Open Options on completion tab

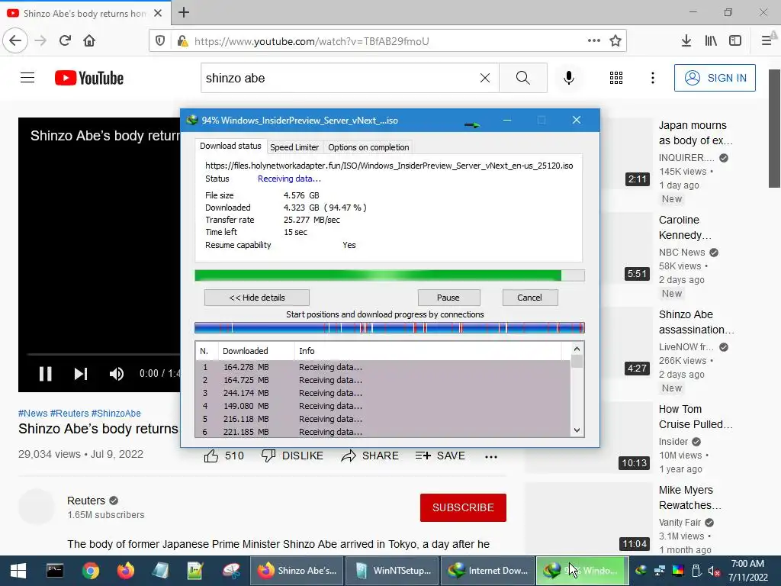tap(368, 147)
